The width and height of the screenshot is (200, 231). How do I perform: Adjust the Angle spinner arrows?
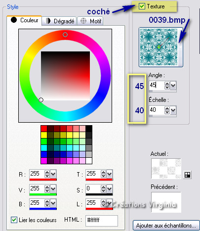tap(167, 86)
